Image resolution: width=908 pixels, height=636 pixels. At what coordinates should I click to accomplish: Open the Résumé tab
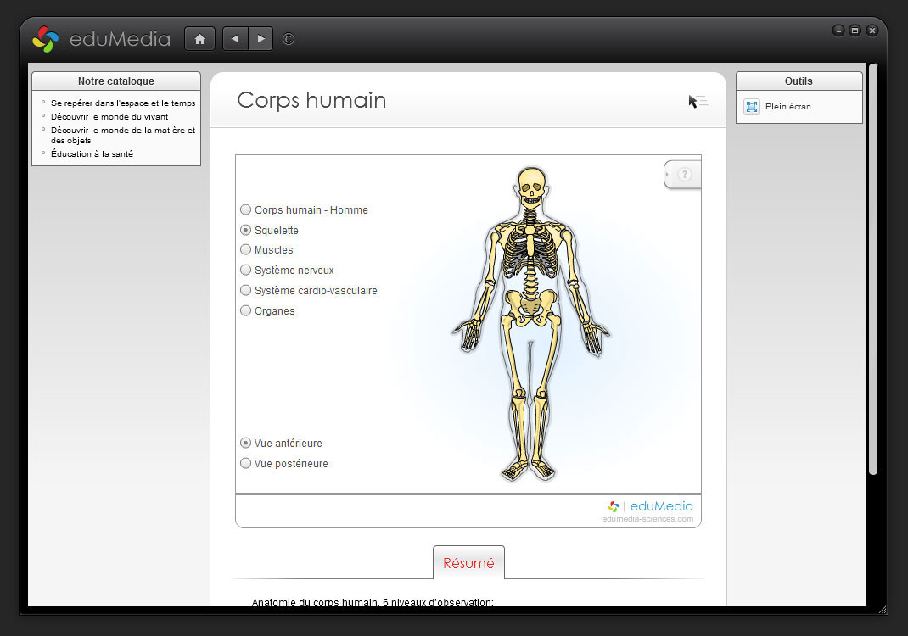(x=468, y=563)
